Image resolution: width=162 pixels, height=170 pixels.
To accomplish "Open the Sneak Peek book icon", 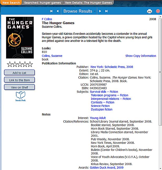I will coord(20,96).
